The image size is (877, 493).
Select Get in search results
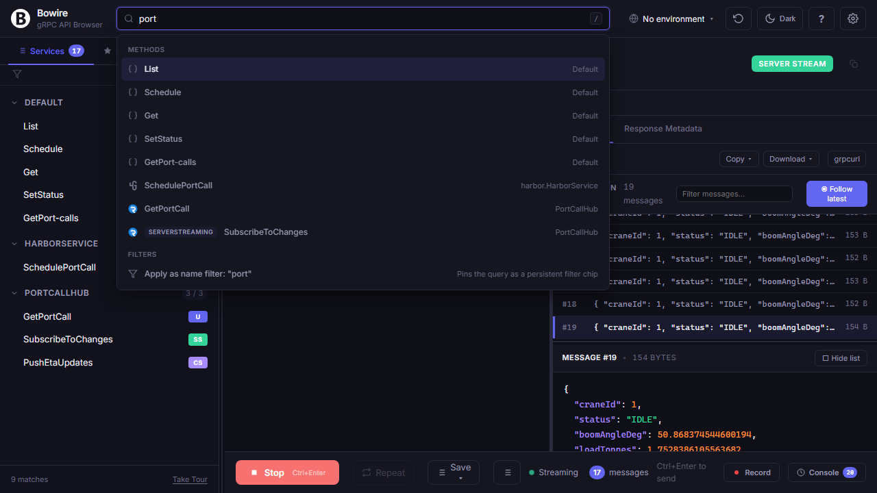tap(363, 116)
